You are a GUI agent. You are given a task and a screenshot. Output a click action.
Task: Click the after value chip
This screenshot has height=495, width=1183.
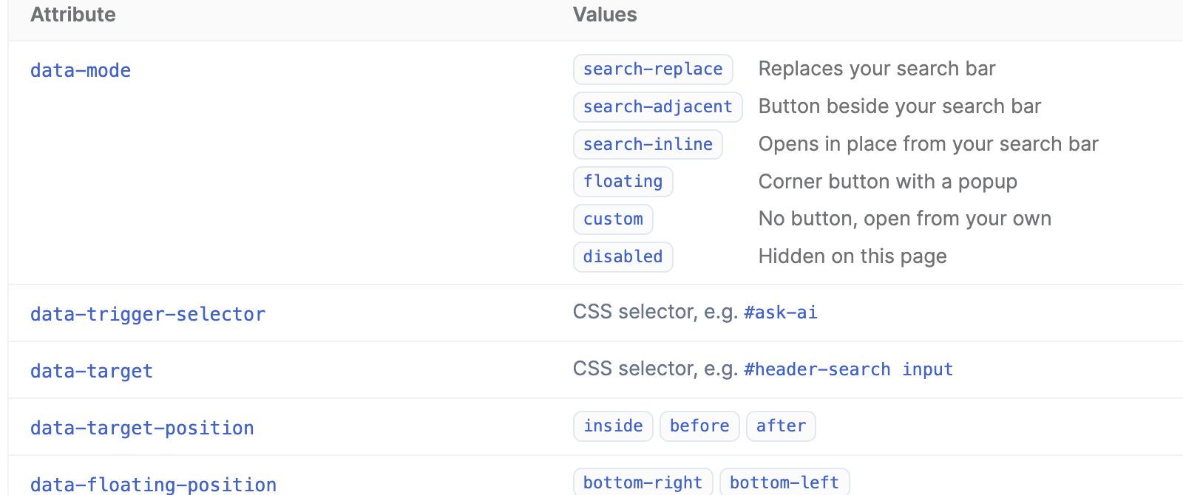(781, 426)
